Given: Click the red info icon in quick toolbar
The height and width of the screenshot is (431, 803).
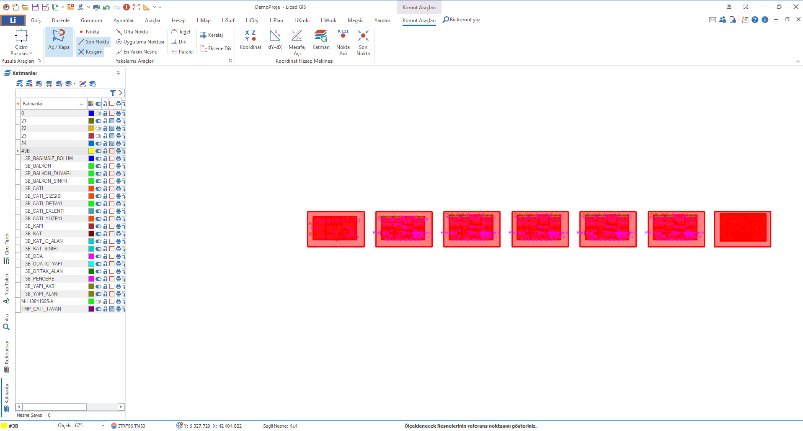Looking at the screenshot, I should pyautogui.click(x=127, y=7).
